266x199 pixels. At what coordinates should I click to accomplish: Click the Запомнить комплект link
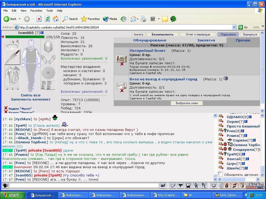(31, 99)
